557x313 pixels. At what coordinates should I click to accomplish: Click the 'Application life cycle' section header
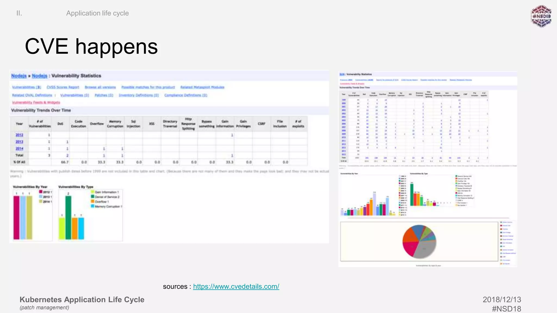coord(97,13)
